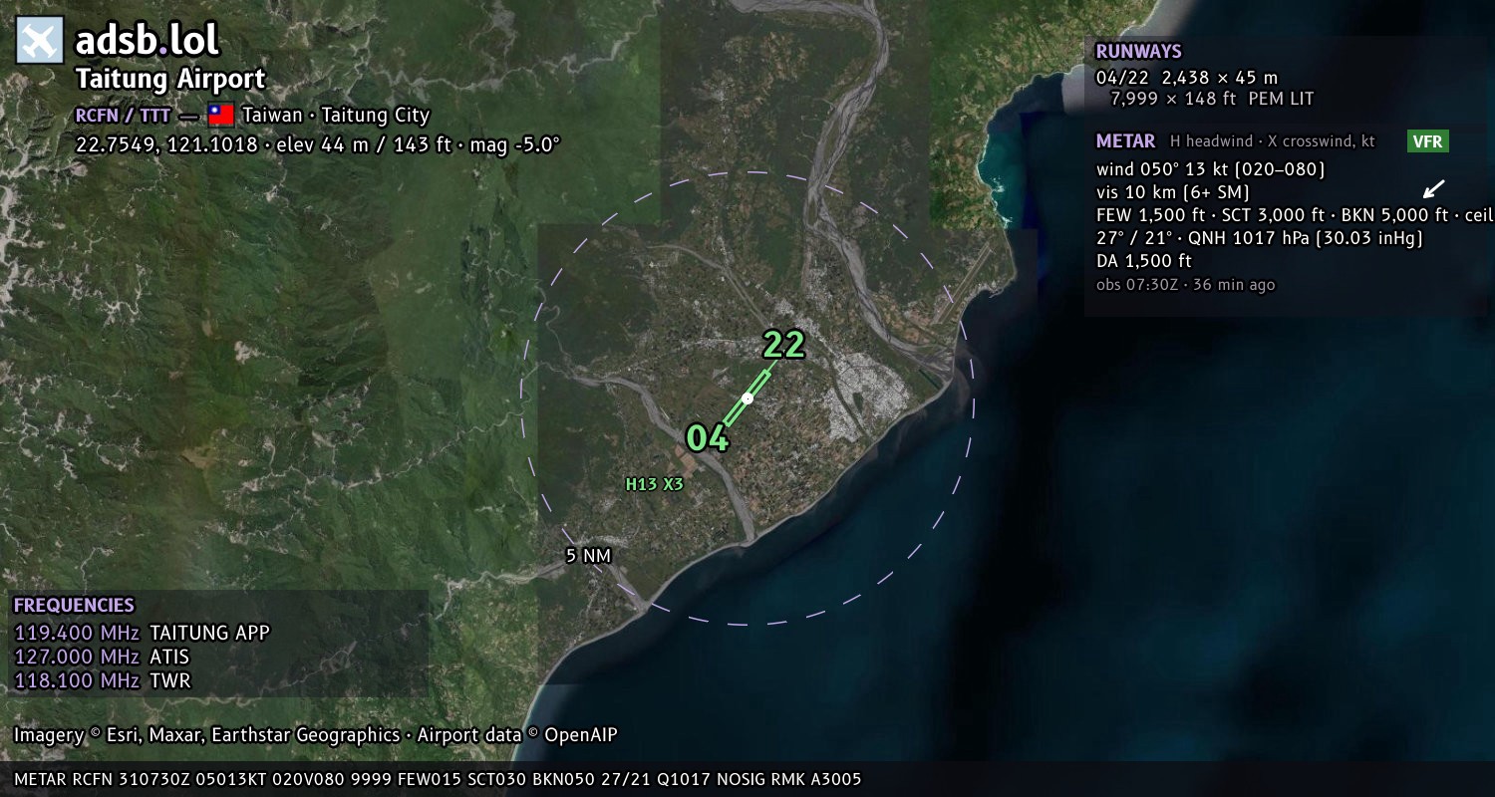Click the white wind direction arrow

pos(1433,189)
